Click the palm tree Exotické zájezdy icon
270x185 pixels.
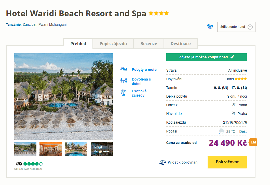124,92
